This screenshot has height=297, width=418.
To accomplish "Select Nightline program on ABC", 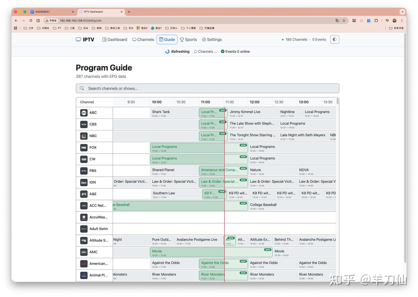I will click(x=290, y=113).
